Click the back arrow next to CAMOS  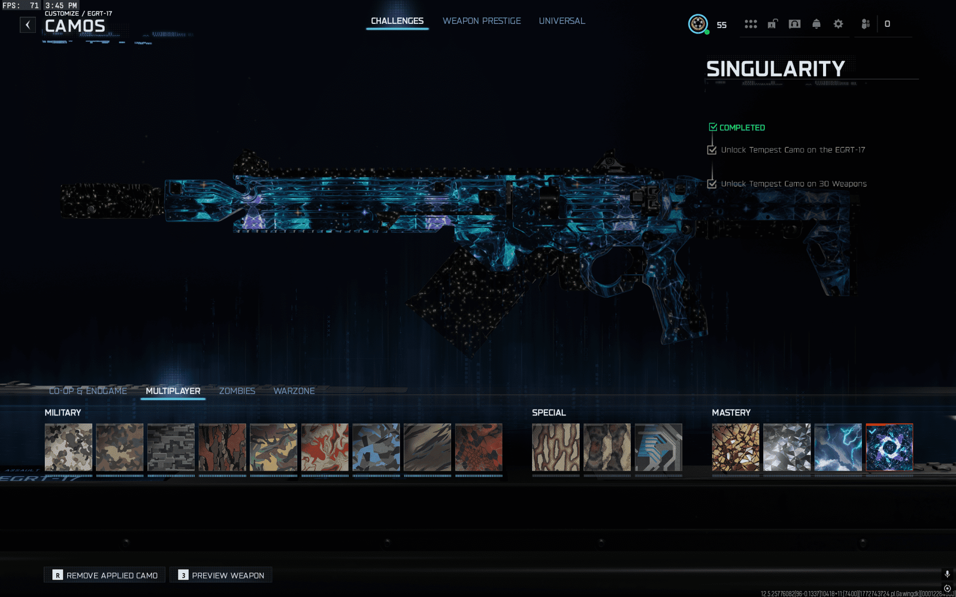(x=28, y=24)
